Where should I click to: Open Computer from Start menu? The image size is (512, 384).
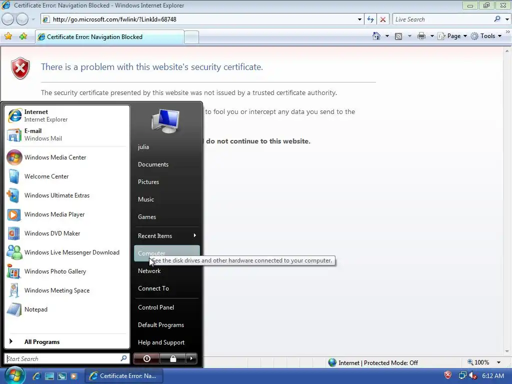pyautogui.click(x=166, y=253)
